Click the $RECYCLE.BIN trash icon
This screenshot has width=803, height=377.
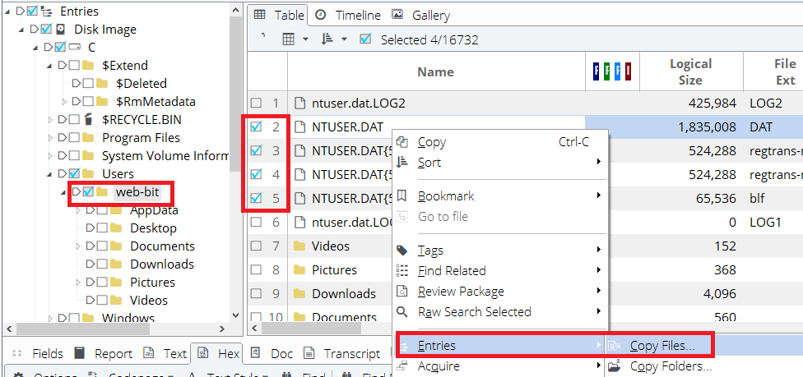tap(89, 120)
